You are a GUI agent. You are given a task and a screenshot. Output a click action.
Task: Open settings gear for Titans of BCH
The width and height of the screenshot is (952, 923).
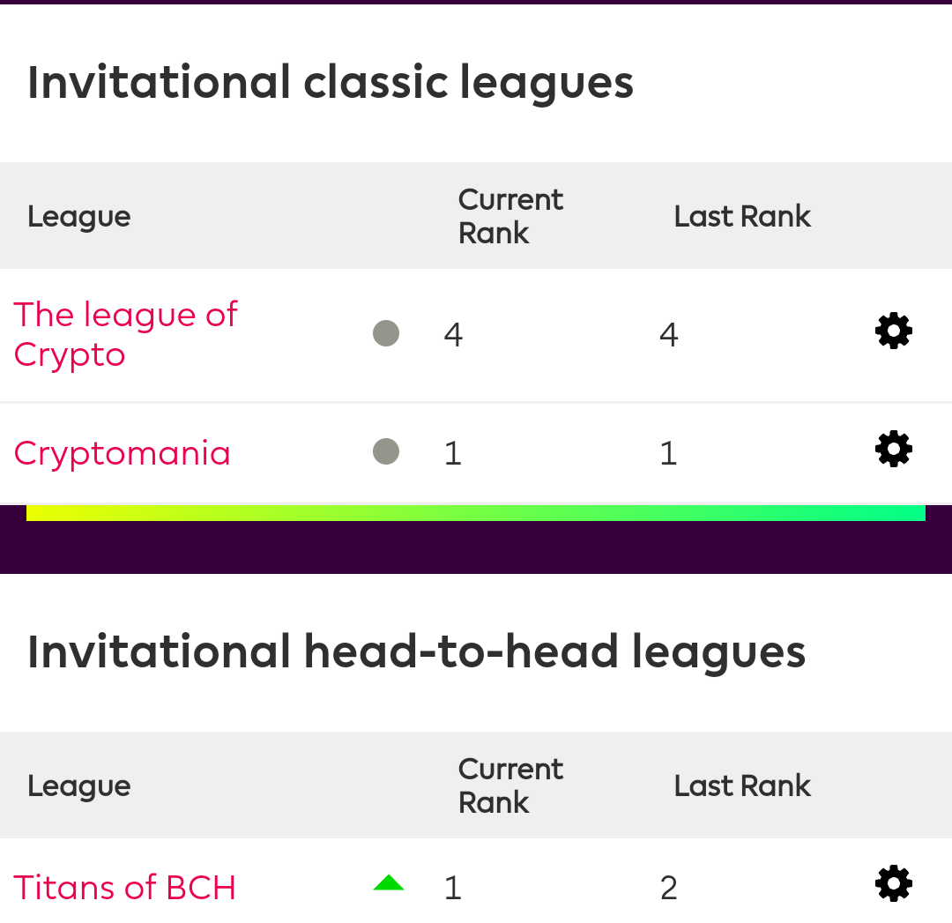point(893,883)
